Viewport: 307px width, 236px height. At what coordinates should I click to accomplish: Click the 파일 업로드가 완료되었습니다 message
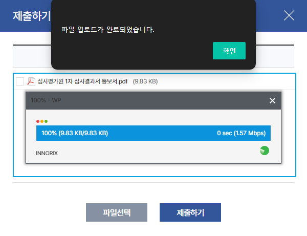[107, 30]
